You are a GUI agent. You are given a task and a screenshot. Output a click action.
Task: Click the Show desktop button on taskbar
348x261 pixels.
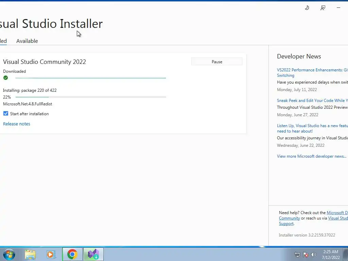tap(346, 254)
